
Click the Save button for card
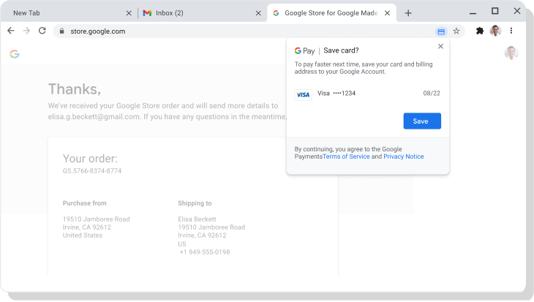(x=422, y=121)
